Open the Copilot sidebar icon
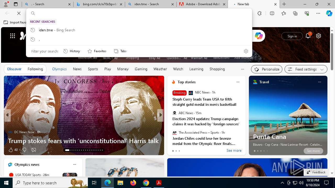This screenshot has height=188, width=335. (x=329, y=13)
